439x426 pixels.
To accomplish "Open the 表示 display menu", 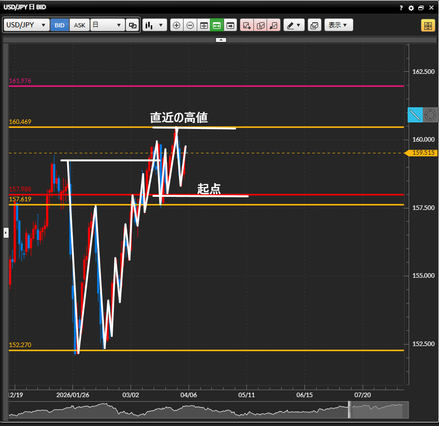I will click(x=338, y=25).
